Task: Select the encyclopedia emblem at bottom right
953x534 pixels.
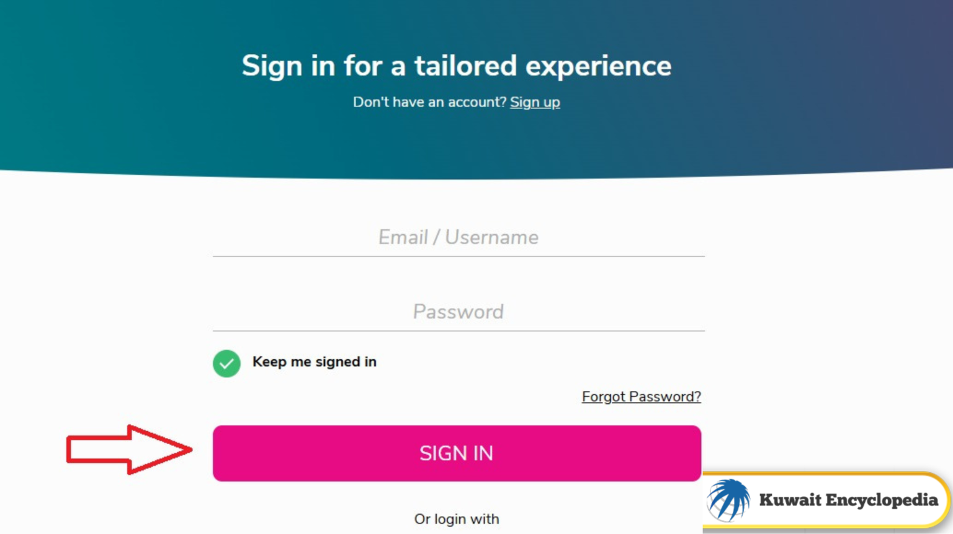Action: click(825, 501)
